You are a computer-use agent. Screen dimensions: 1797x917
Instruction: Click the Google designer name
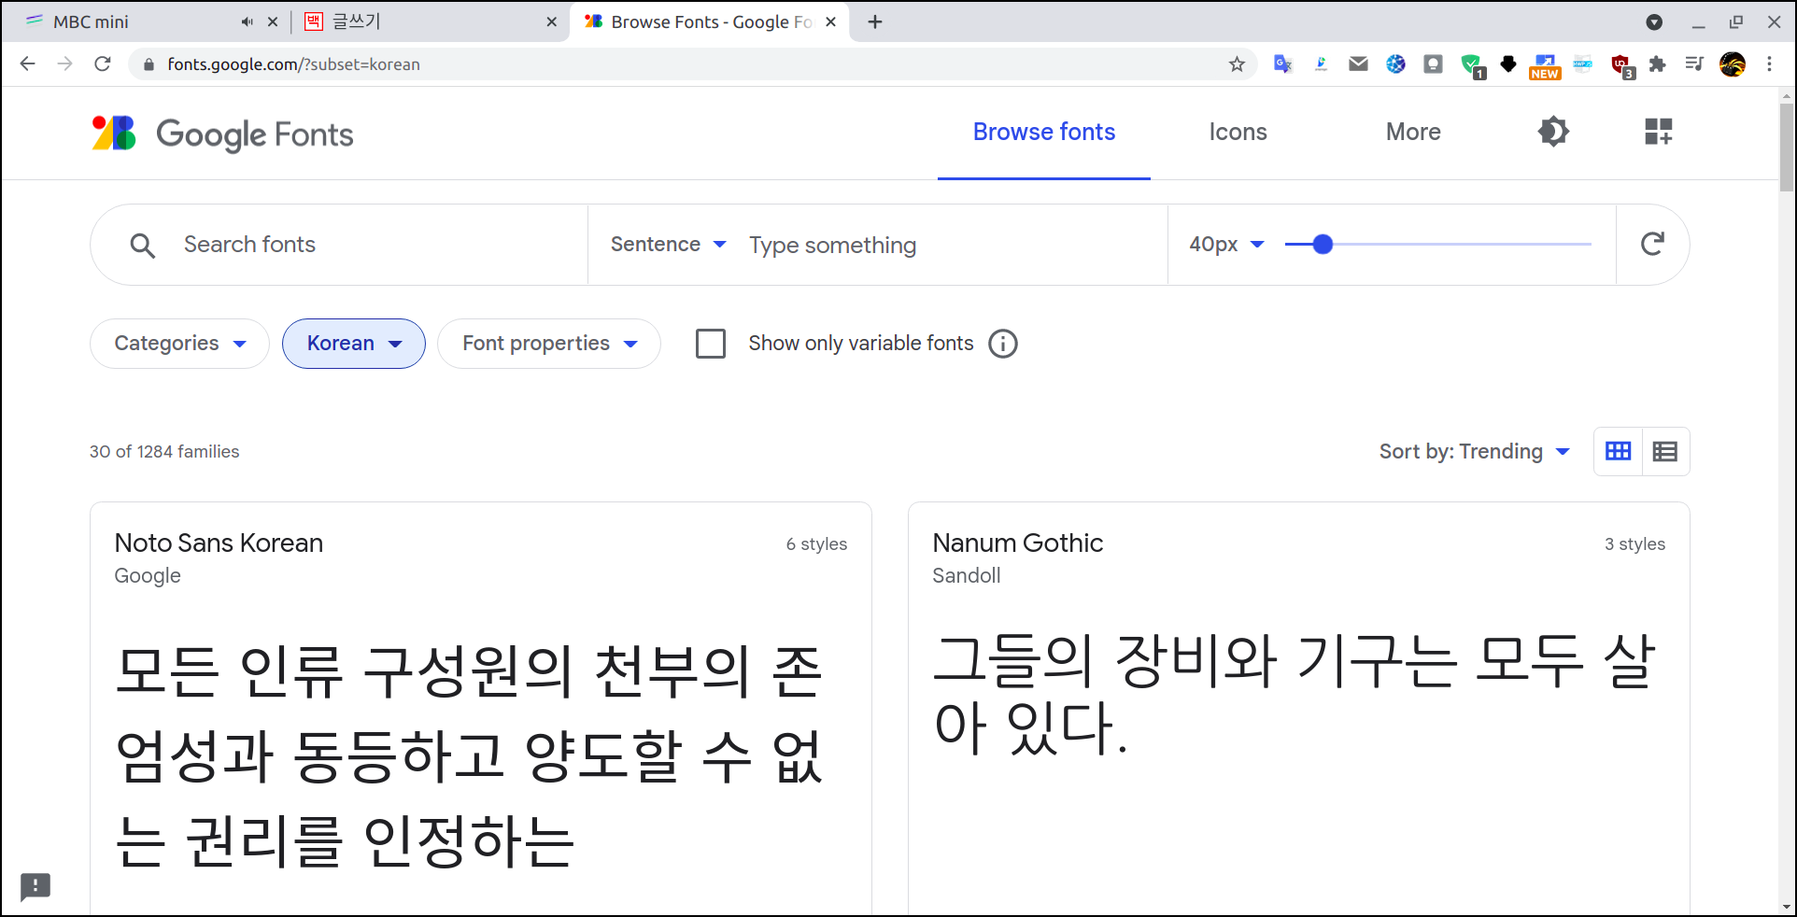pos(148,576)
